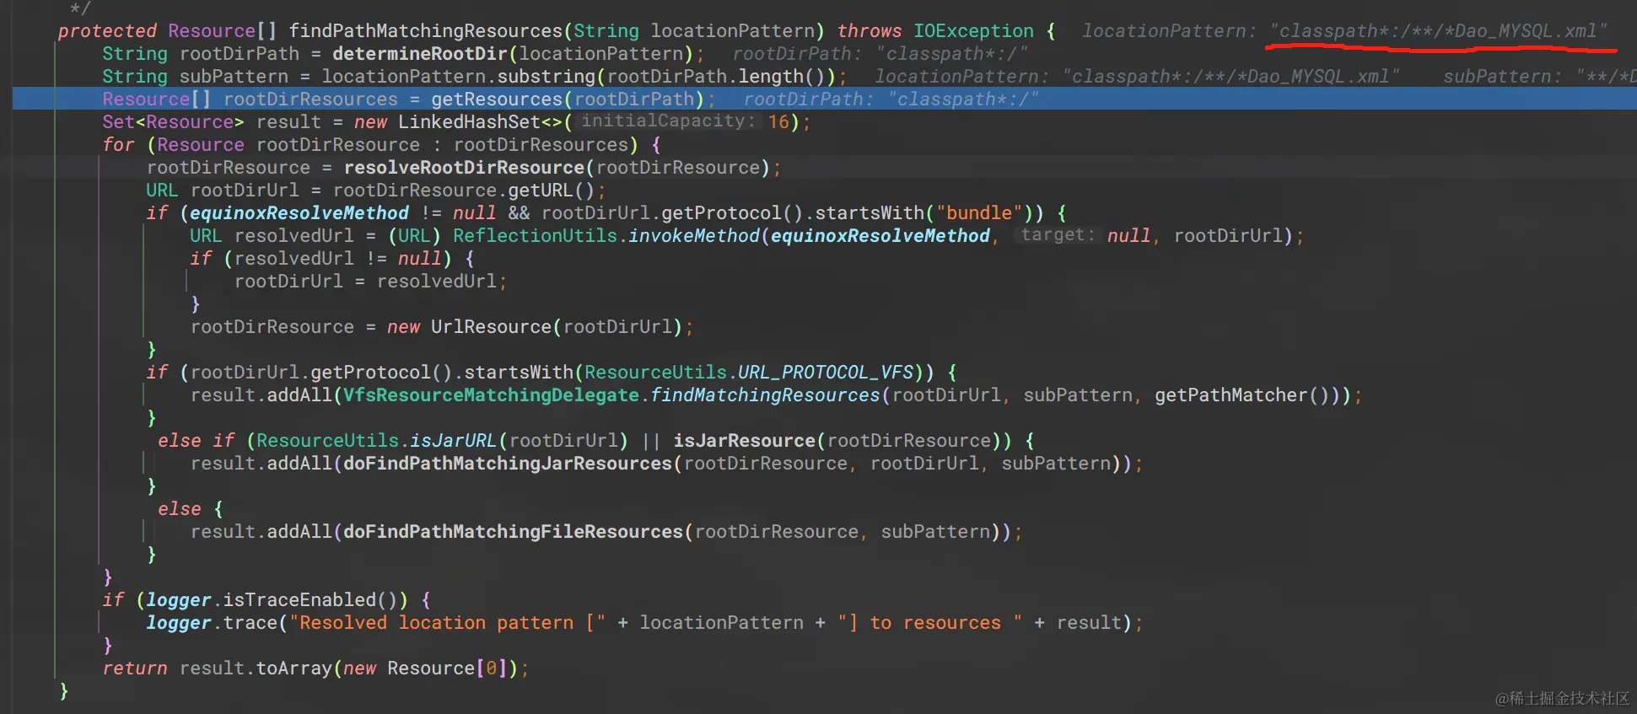Click the isJarResource method call
Image resolution: width=1637 pixels, height=714 pixels.
coord(744,441)
